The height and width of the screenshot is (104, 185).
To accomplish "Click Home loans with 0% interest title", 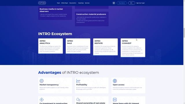I will click(126, 103).
